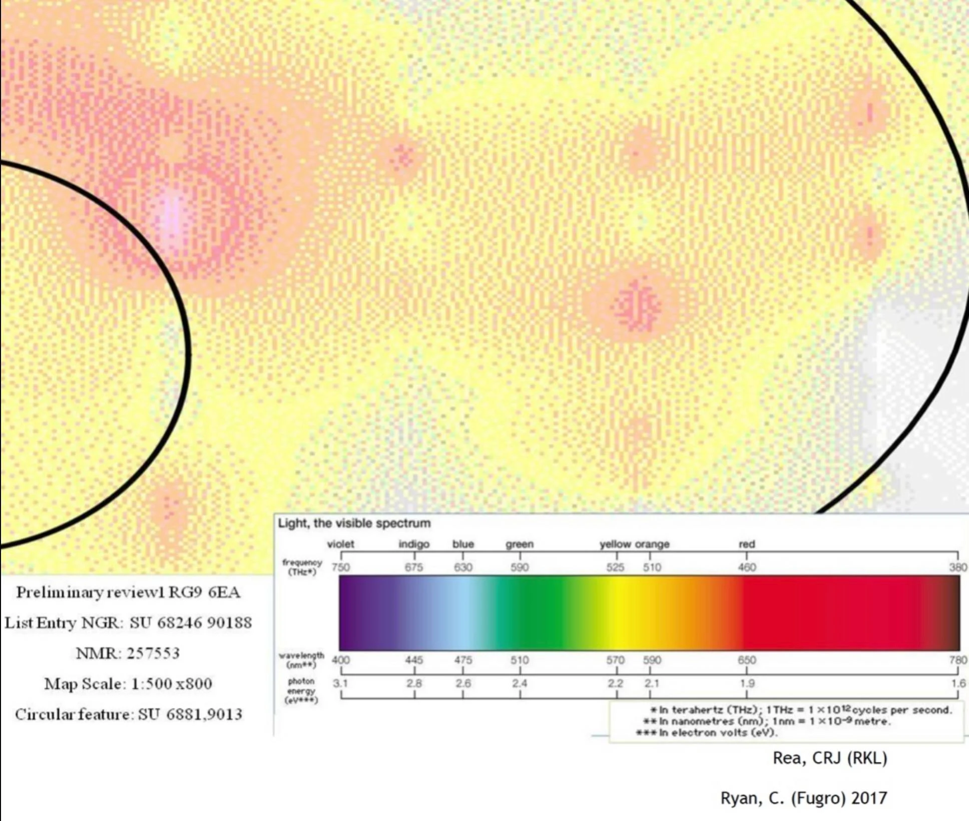969x821 pixels.
Task: Click the 'Light, the visible spectrum' title
Action: [x=354, y=523]
